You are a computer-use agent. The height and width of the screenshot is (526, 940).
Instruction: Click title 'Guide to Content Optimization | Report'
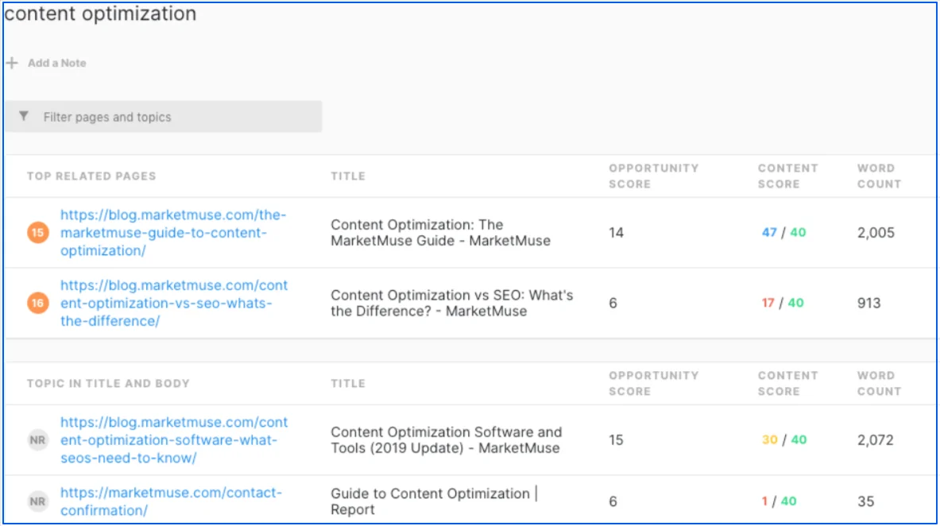[435, 501]
